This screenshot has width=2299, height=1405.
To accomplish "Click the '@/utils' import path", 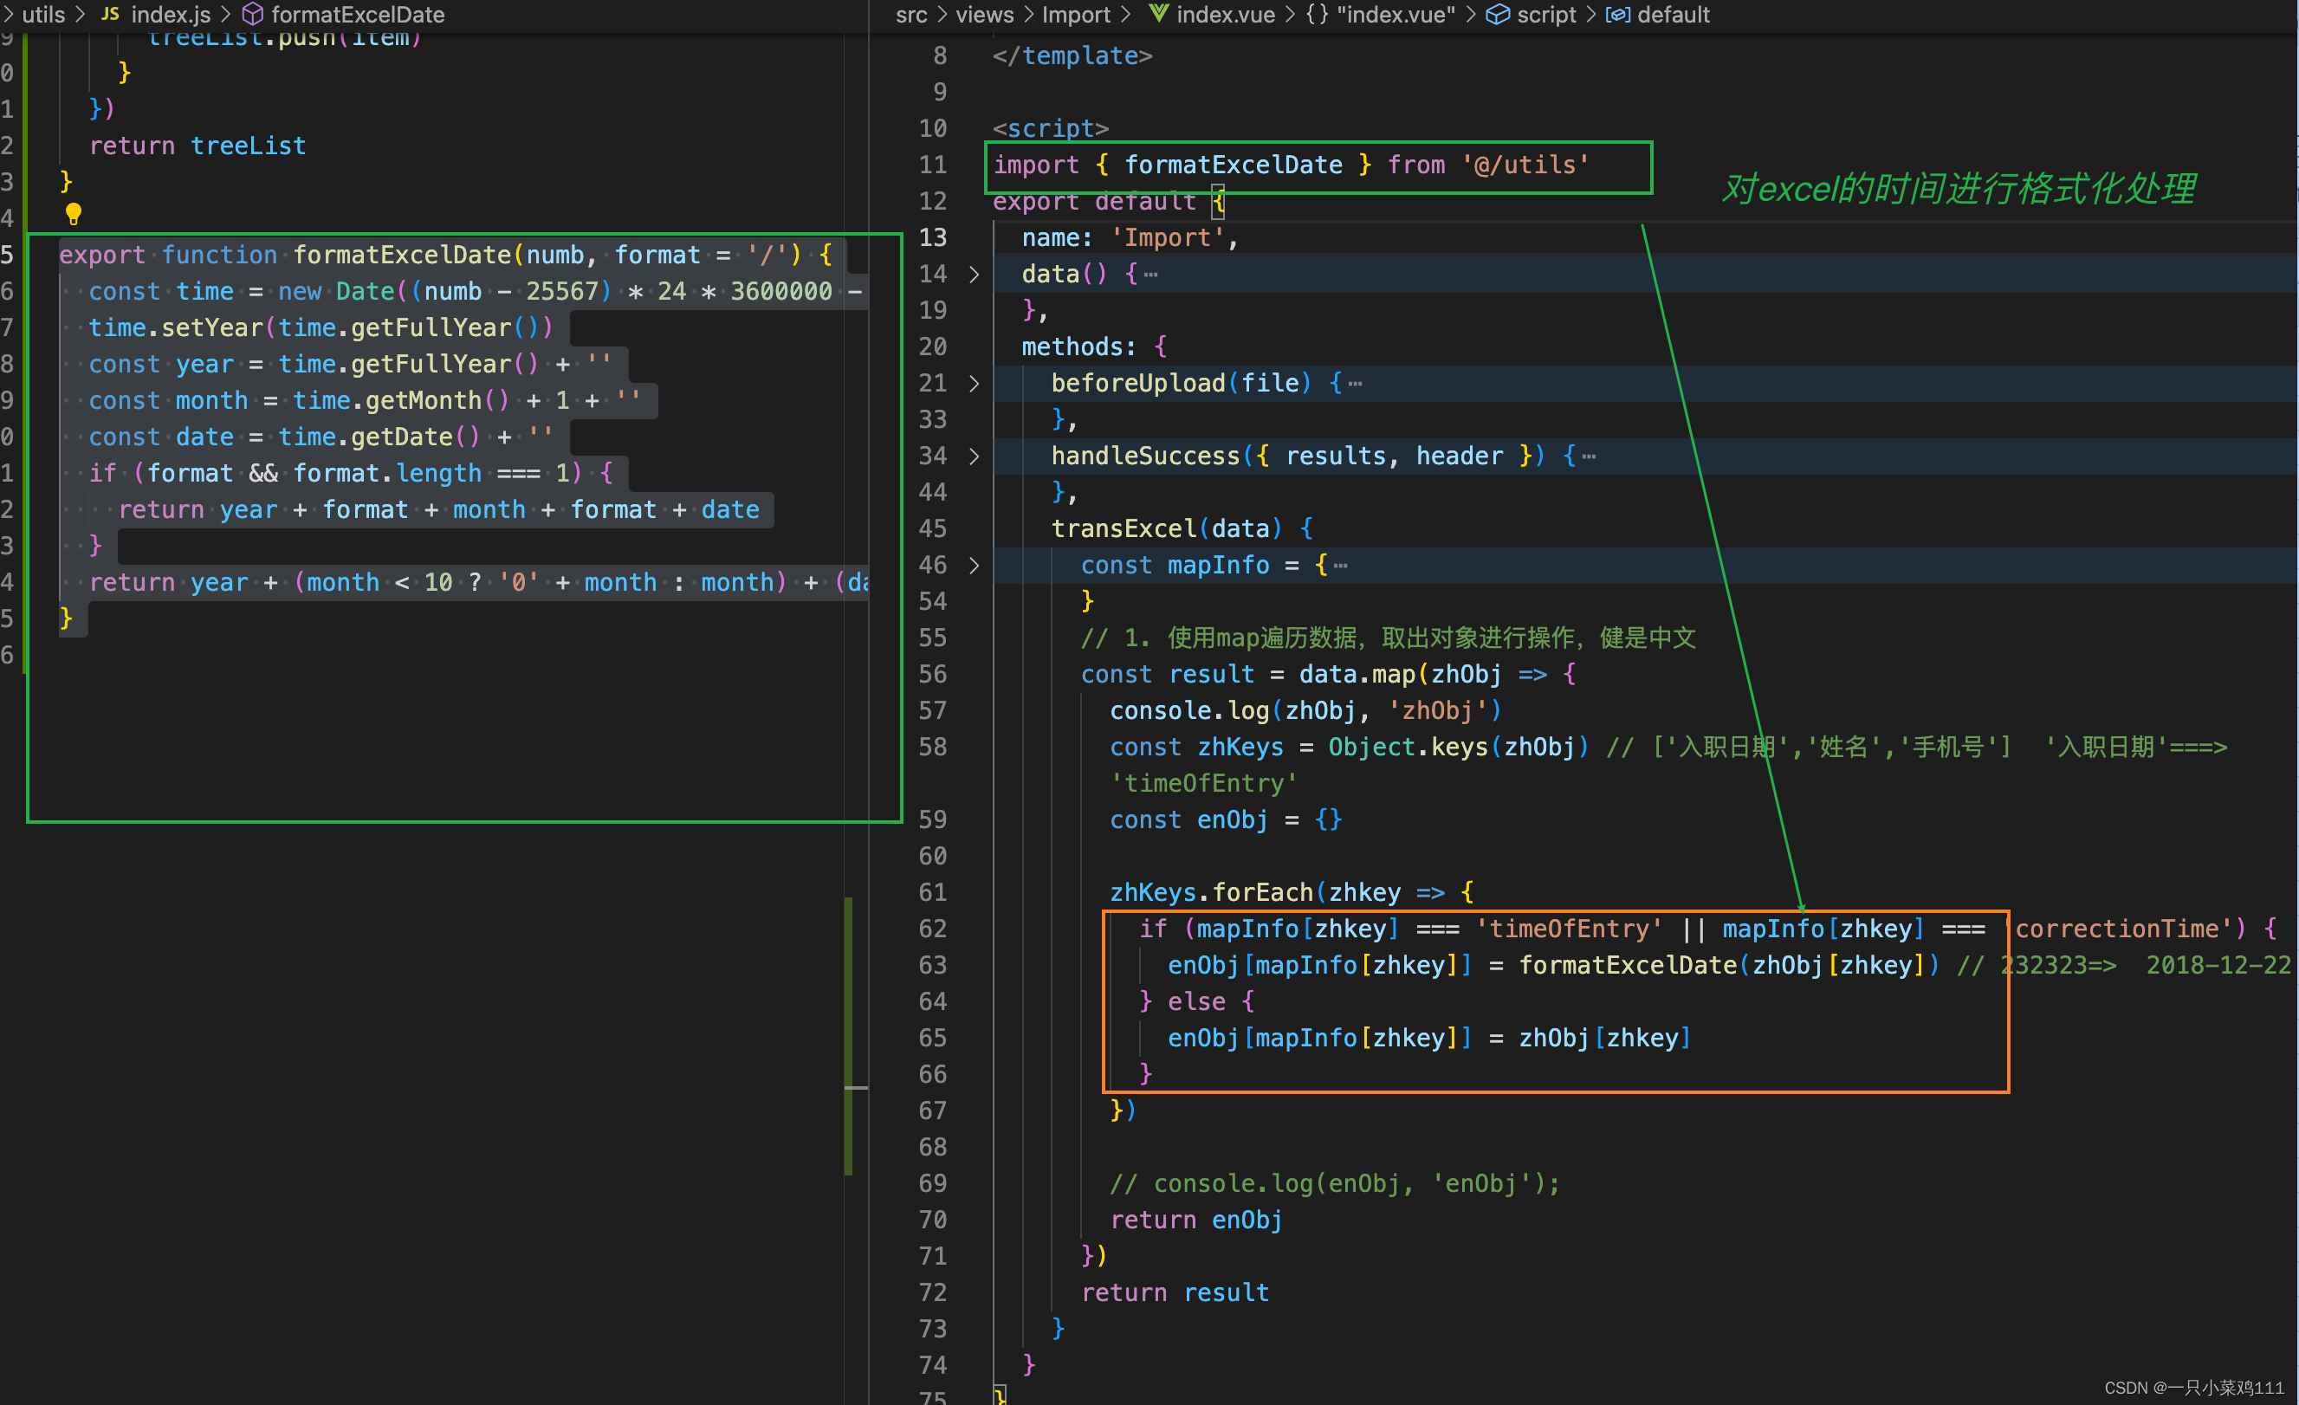I will pos(1525,165).
